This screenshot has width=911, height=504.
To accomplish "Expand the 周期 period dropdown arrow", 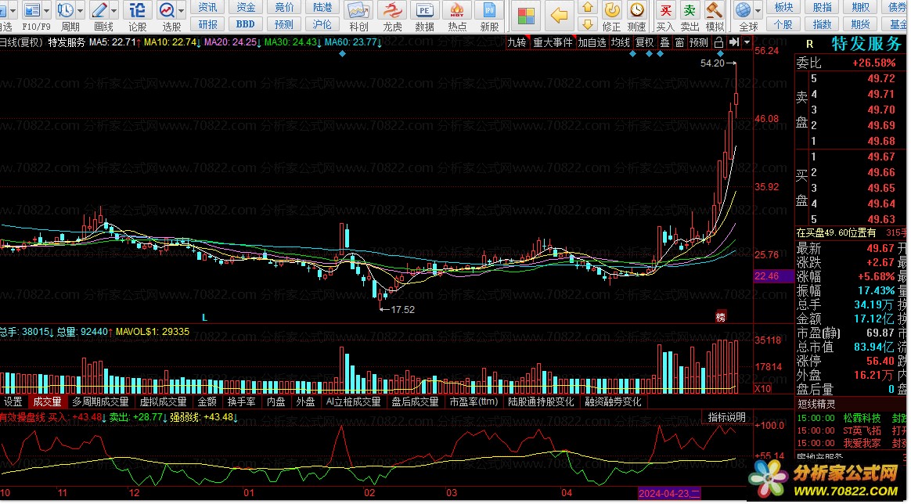I will (80, 10).
